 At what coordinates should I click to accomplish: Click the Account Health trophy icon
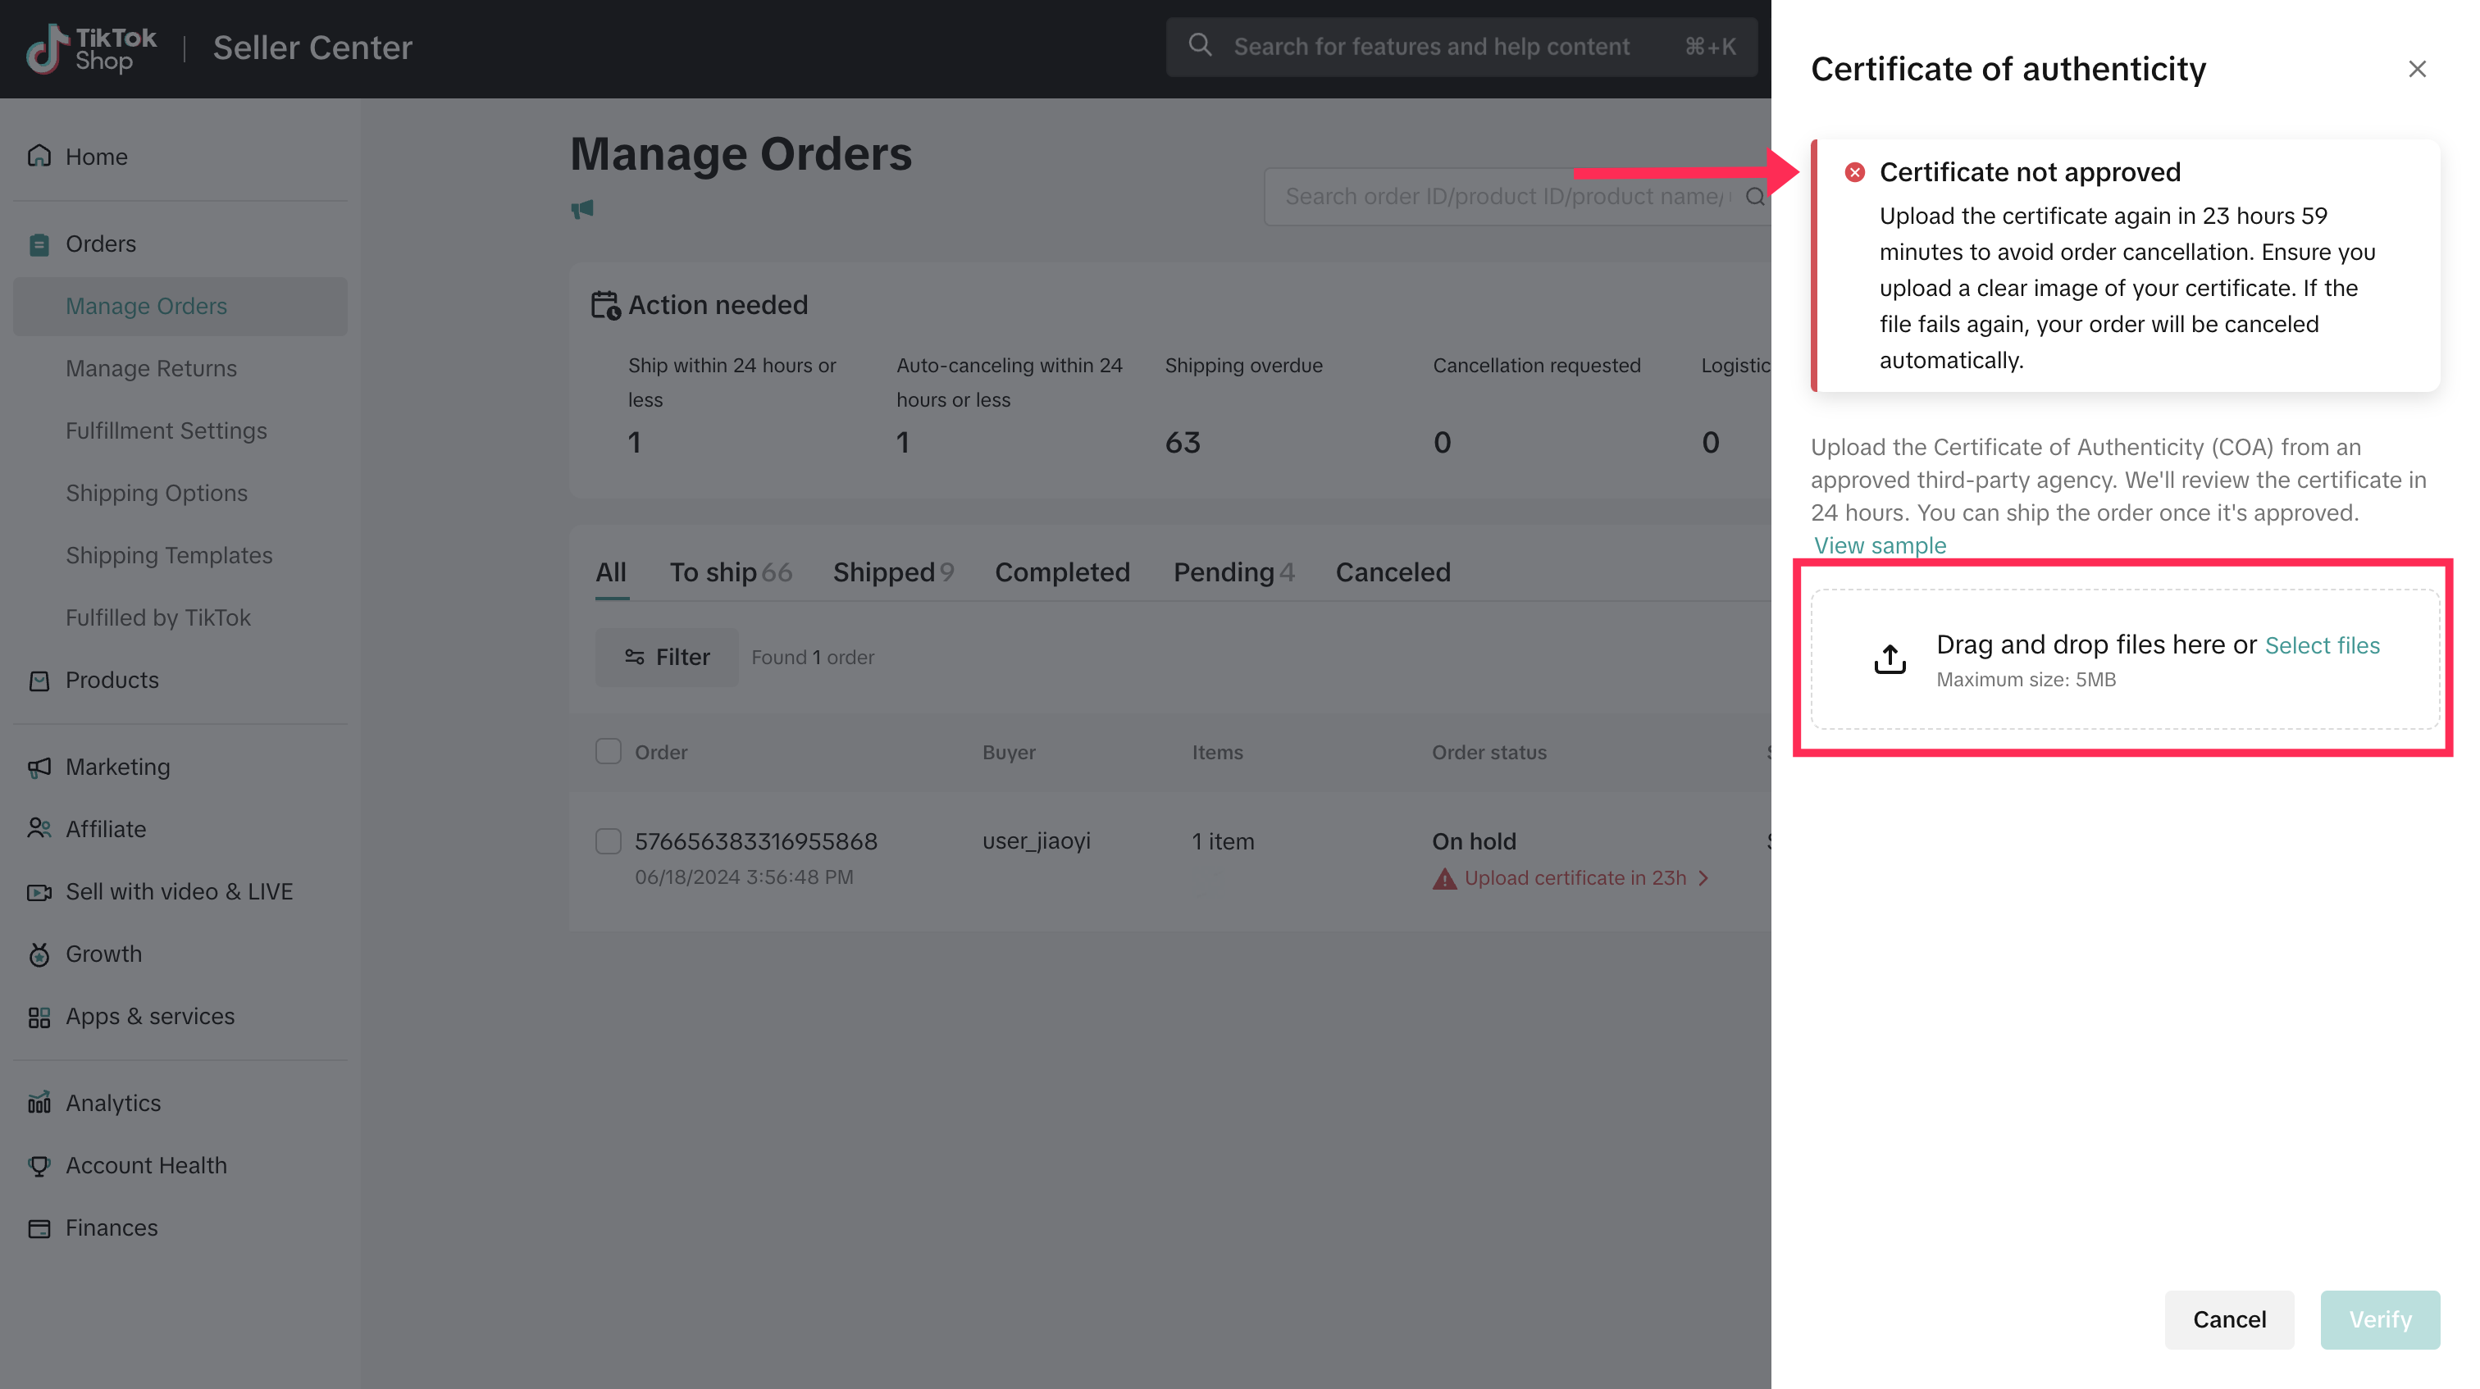click(39, 1166)
